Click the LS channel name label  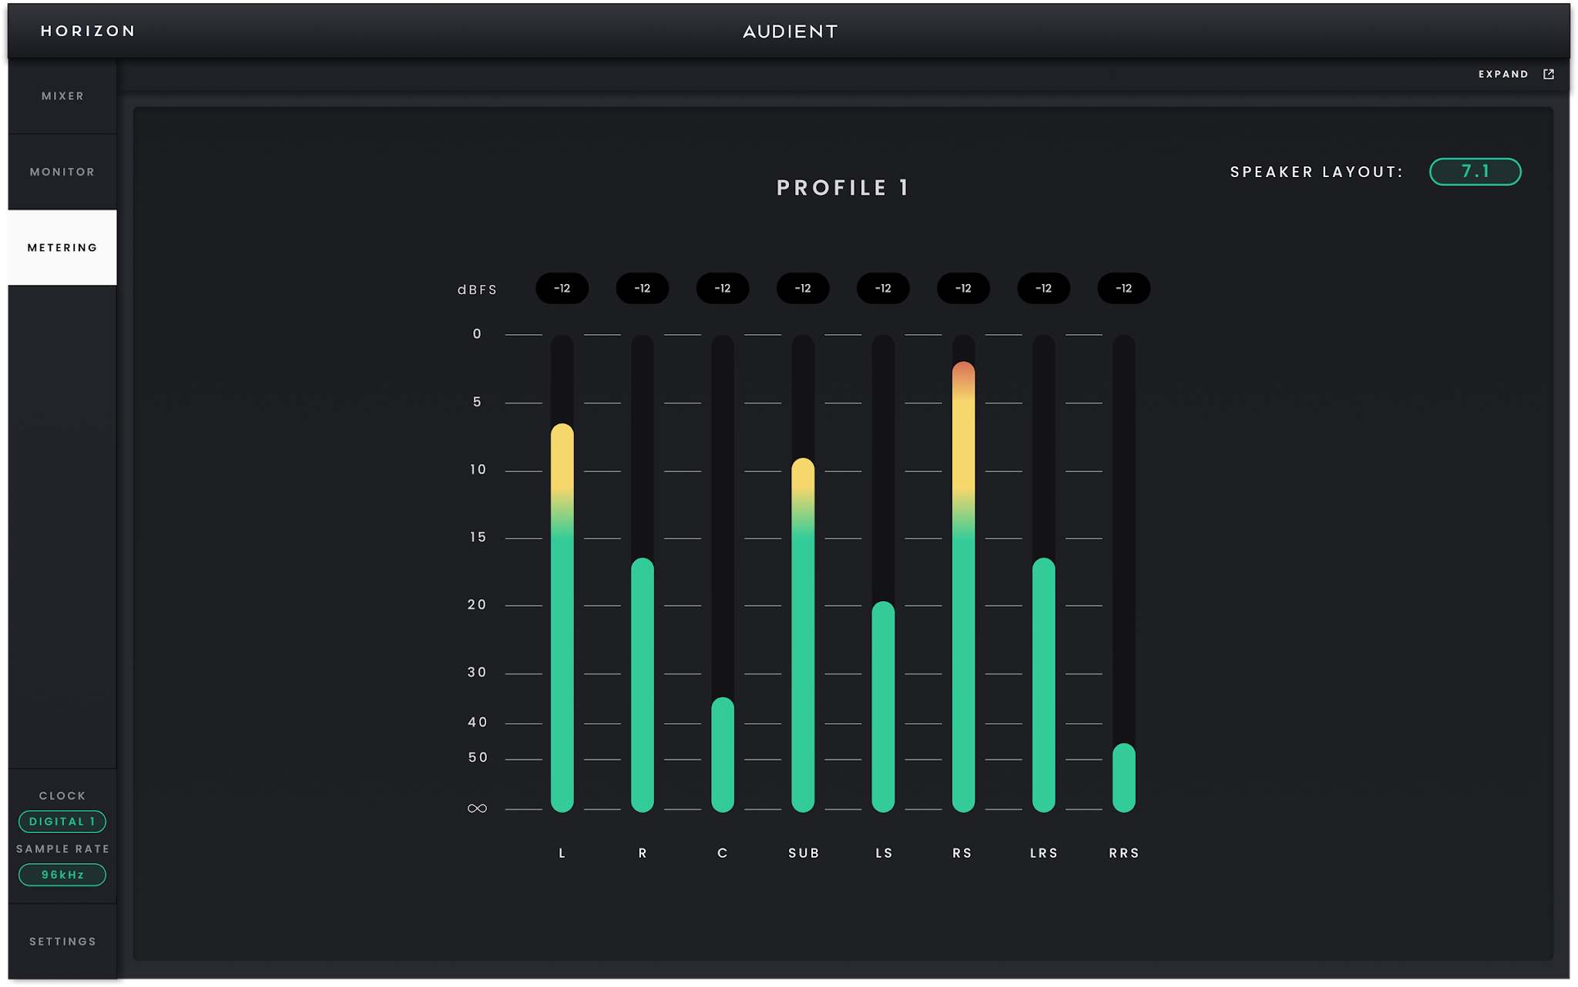[x=884, y=853]
